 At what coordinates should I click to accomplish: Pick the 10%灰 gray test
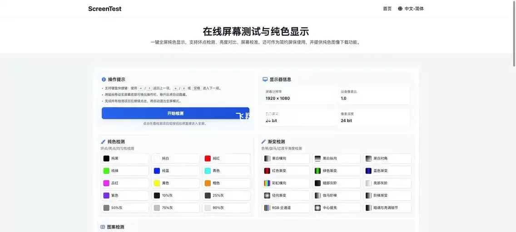click(175, 196)
